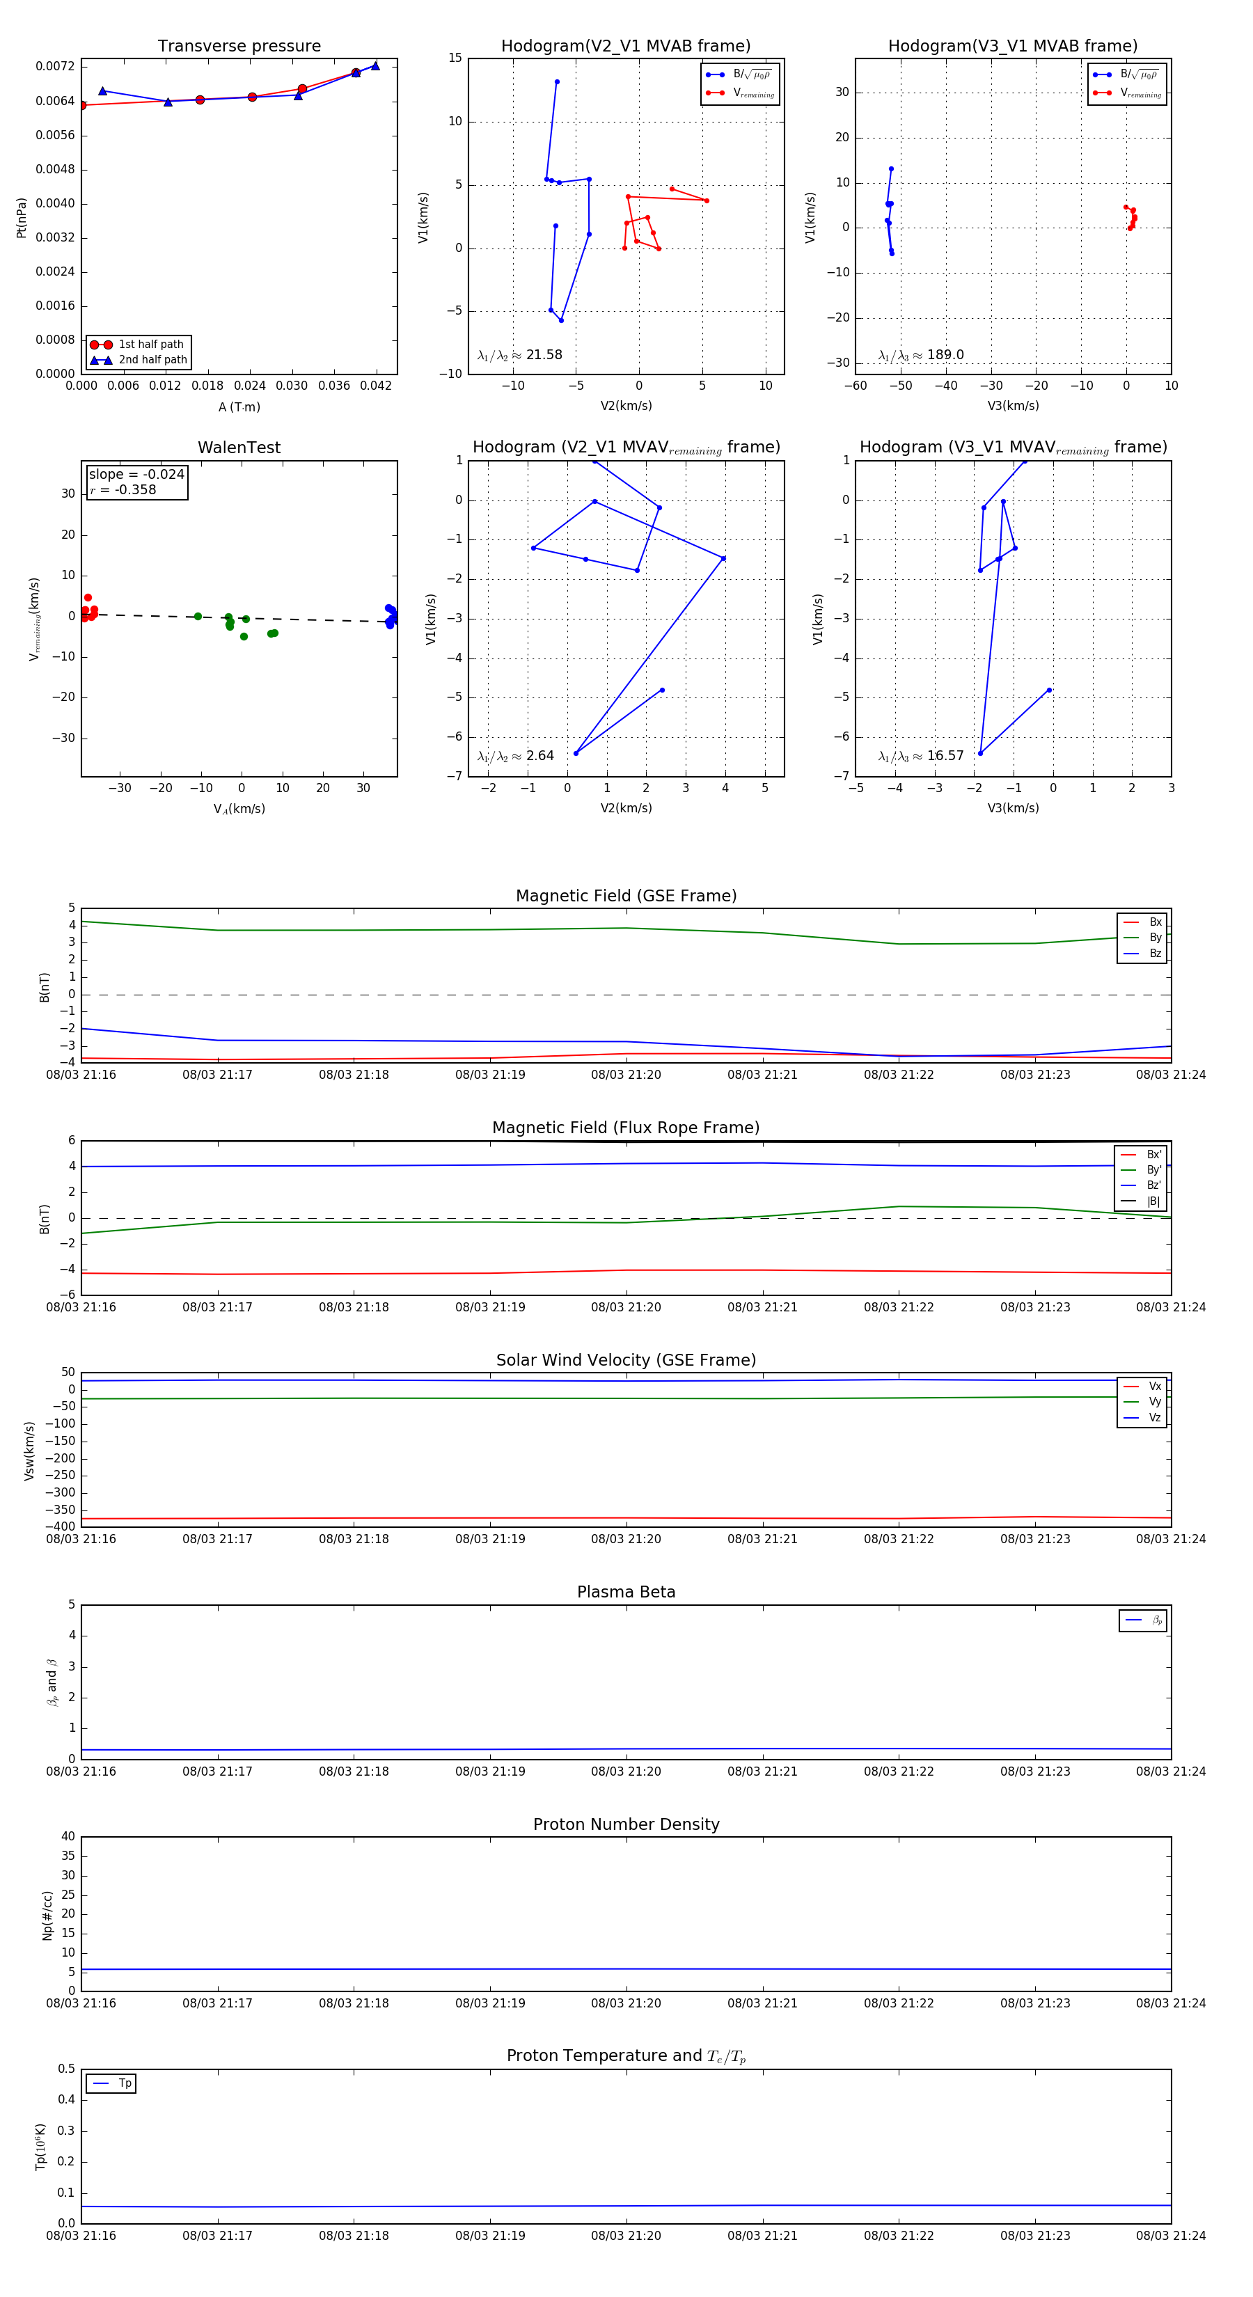Click the 'Vz' velocity legend entry
1253x2297 pixels.
[x=1142, y=1418]
